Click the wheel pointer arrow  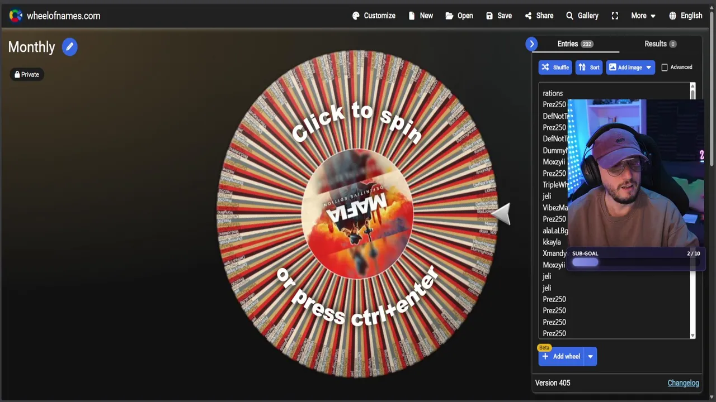[x=501, y=214]
